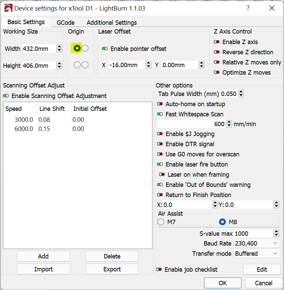Click the whitespace scan speed stepper
The width and height of the screenshot is (284, 290).
click(229, 124)
